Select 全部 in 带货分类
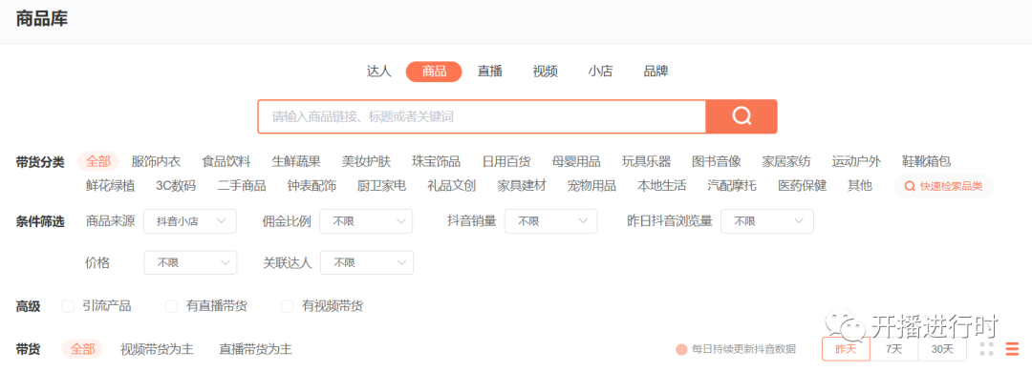Image resolution: width=1032 pixels, height=372 pixels. [x=98, y=161]
